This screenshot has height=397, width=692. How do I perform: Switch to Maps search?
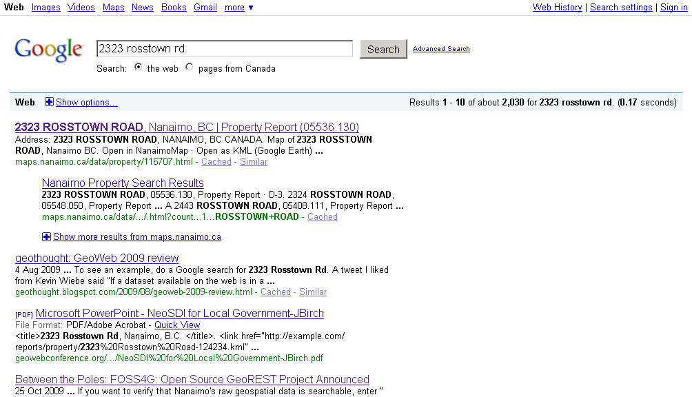(x=113, y=8)
